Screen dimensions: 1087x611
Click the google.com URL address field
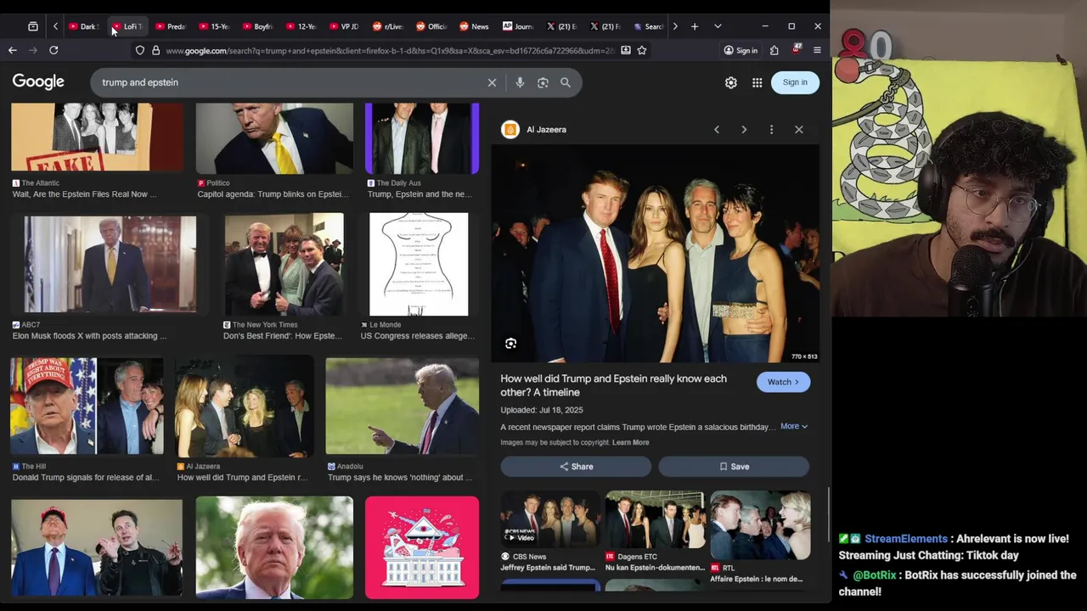click(390, 51)
